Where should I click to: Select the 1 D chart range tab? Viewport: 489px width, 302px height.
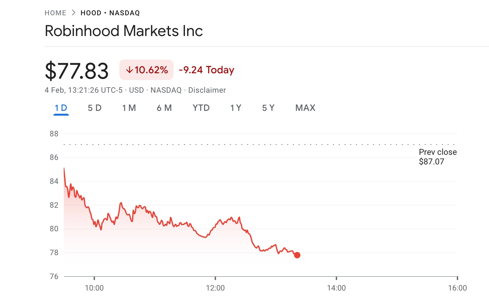61,108
